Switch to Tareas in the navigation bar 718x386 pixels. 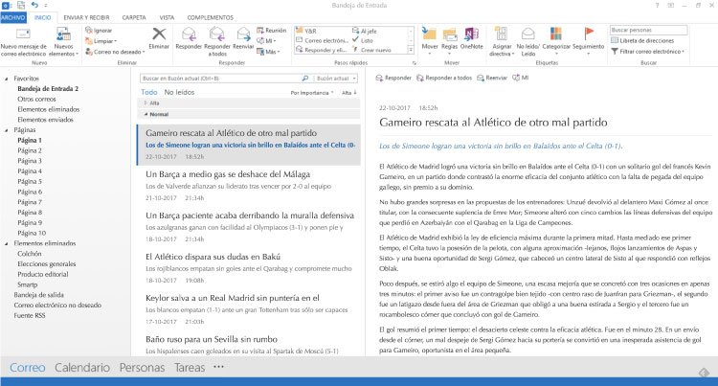[190, 367]
